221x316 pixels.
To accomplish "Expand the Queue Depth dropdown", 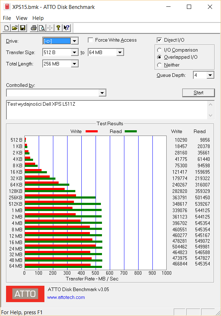I will pos(210,75).
